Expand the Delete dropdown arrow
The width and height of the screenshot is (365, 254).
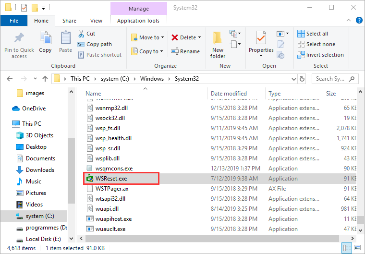[x=199, y=37]
